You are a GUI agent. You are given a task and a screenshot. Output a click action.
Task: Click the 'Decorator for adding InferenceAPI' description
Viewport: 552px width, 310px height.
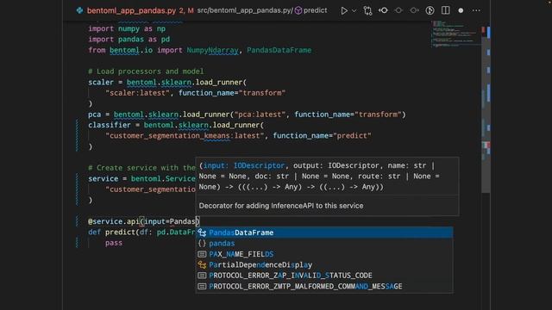281,206
